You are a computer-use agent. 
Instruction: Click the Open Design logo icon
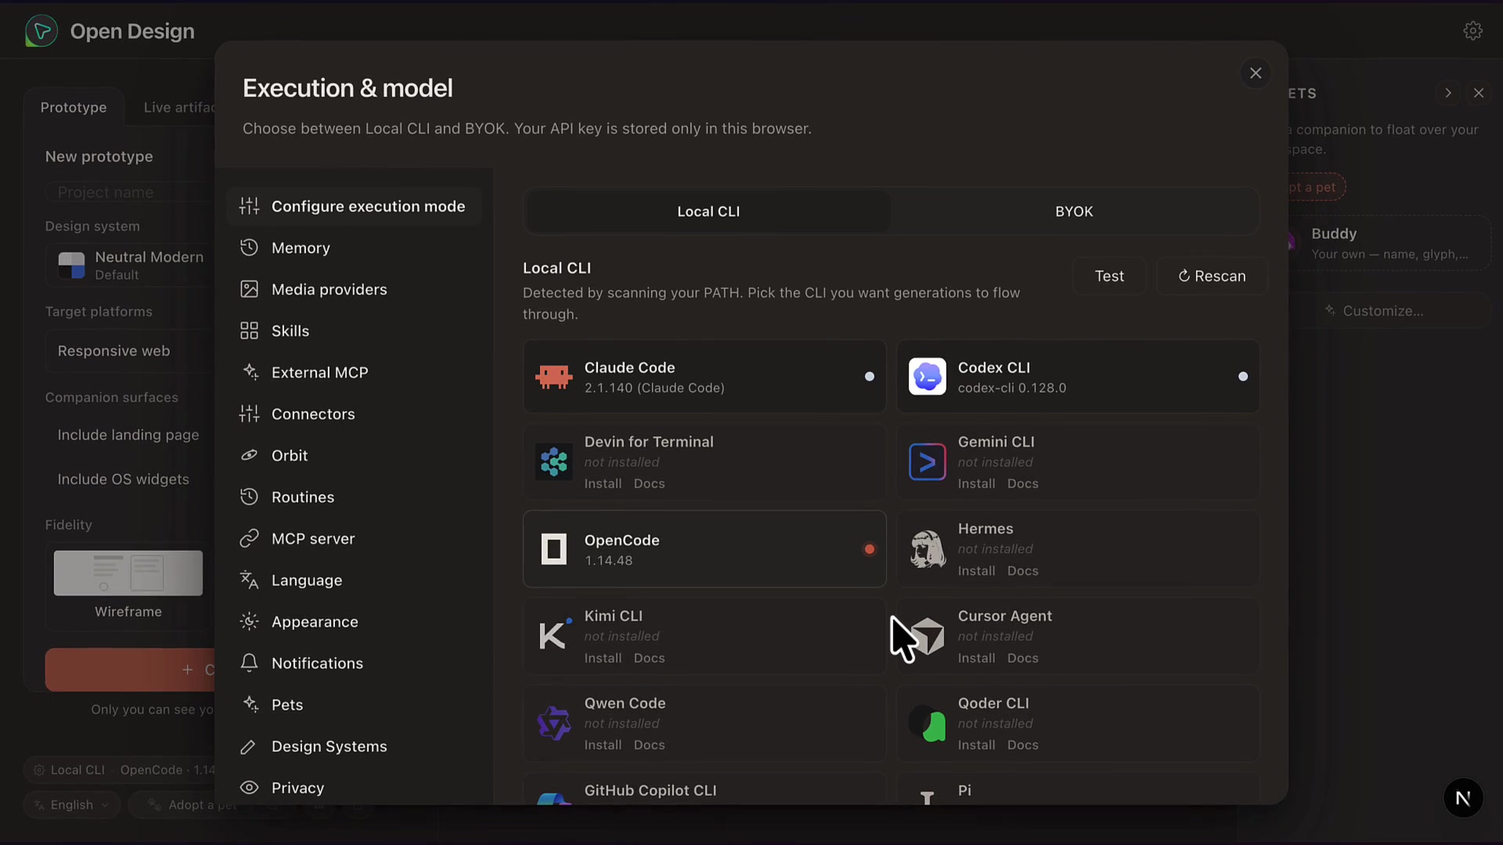point(41,31)
